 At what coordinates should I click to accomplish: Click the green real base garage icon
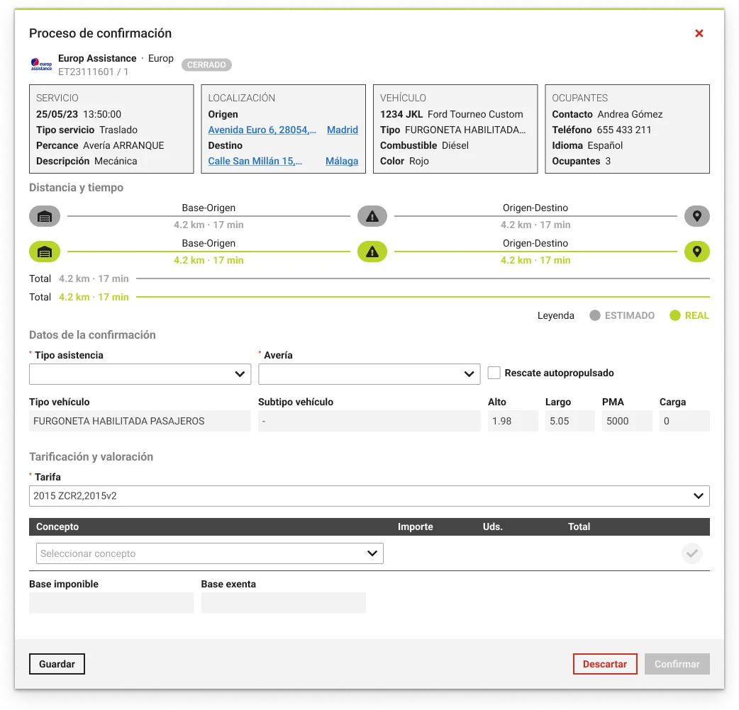coord(45,252)
